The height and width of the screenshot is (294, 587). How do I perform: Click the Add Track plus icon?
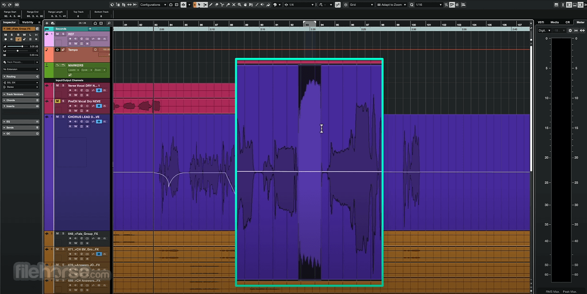tap(47, 23)
